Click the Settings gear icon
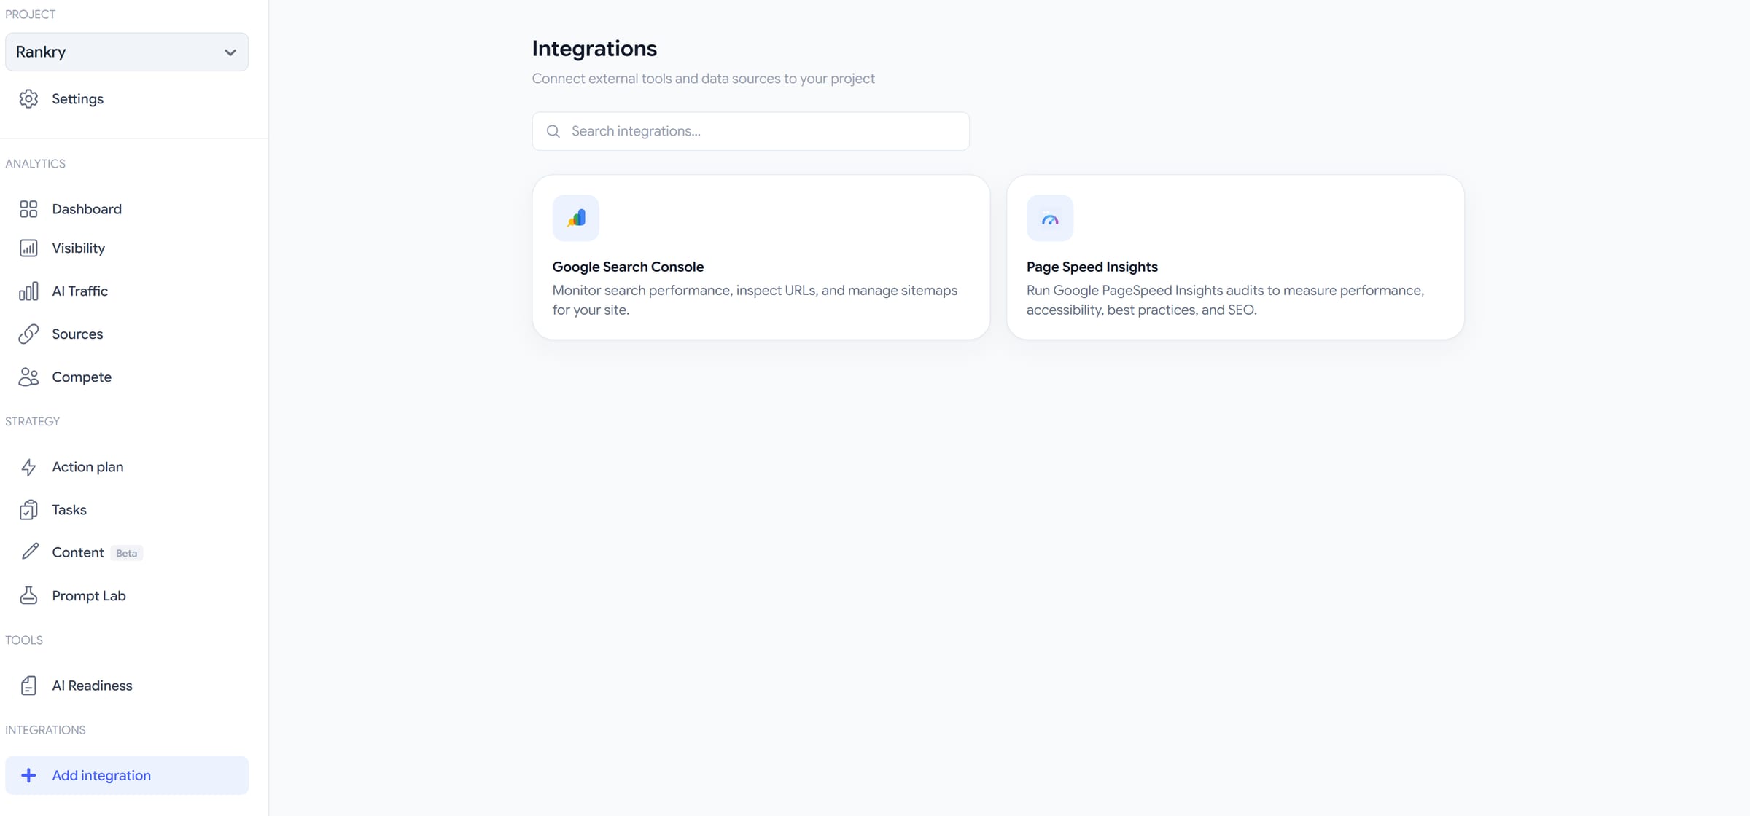Screen dimensions: 1750x816 (28, 98)
